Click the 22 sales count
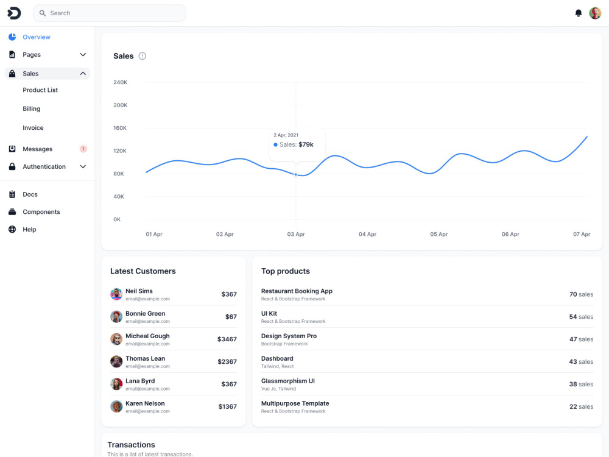The height and width of the screenshot is (457, 609). pyautogui.click(x=581, y=406)
